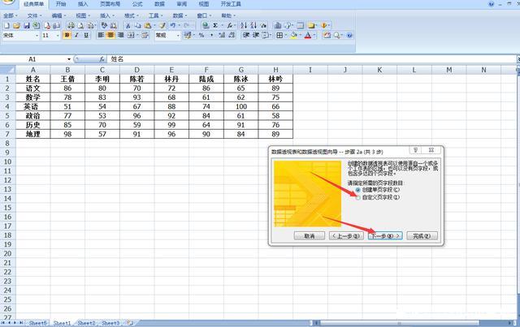Click the Save floppy disk icon
The image size is (520, 327).
point(26,25)
